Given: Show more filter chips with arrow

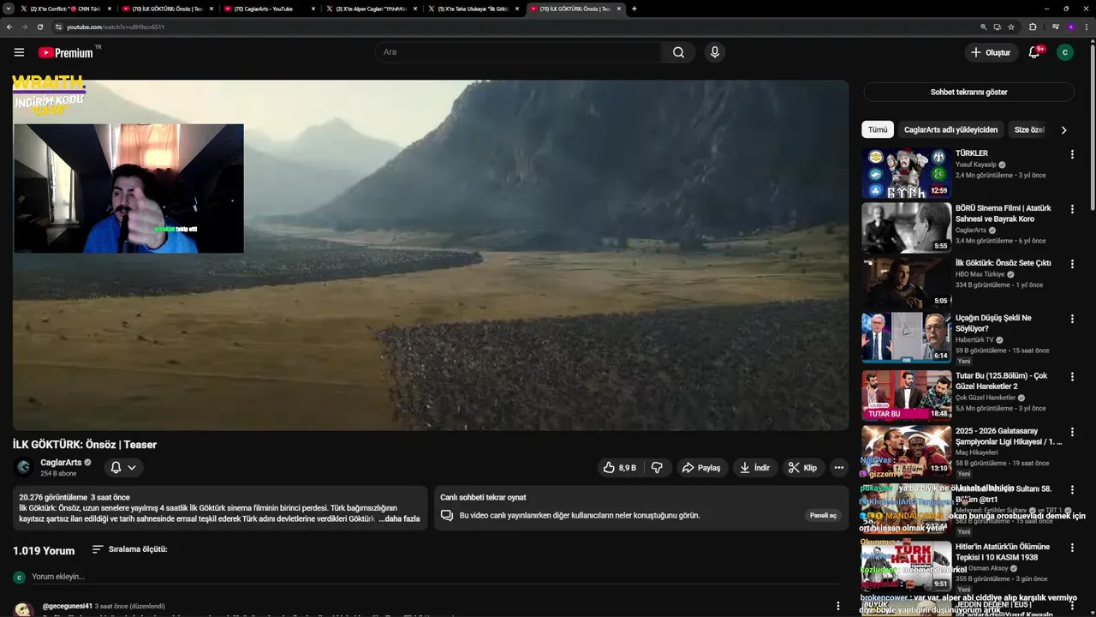Looking at the screenshot, I should pos(1063,130).
